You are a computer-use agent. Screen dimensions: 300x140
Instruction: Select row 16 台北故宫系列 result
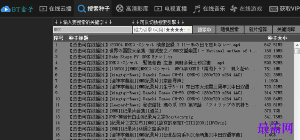point(173,135)
